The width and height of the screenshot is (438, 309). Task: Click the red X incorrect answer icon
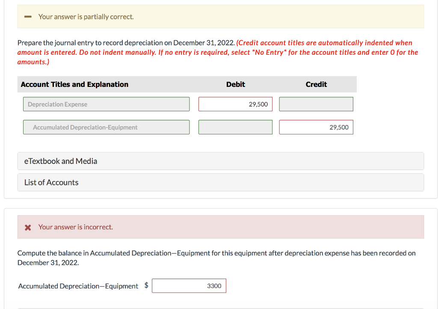click(x=28, y=227)
